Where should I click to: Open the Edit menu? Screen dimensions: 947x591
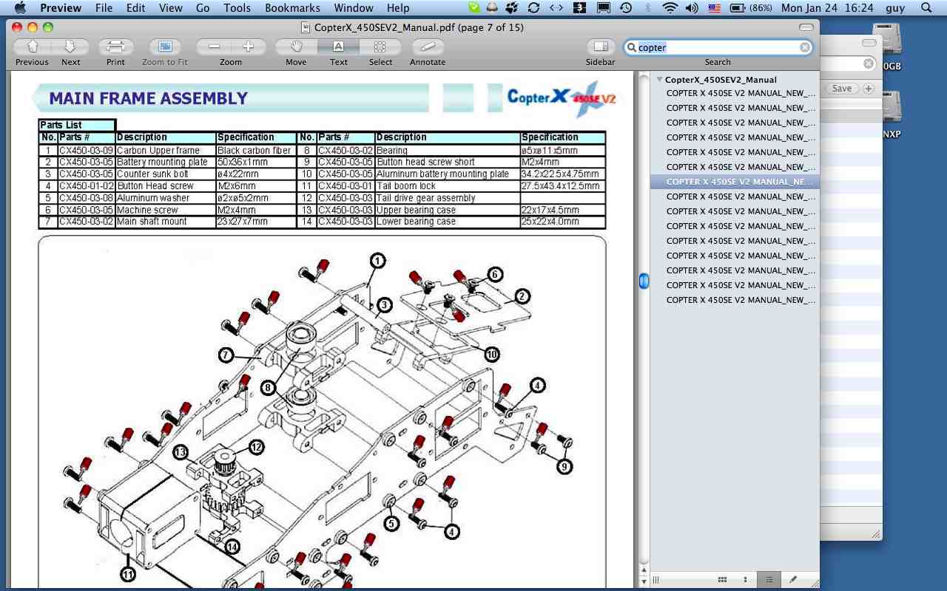click(x=135, y=8)
